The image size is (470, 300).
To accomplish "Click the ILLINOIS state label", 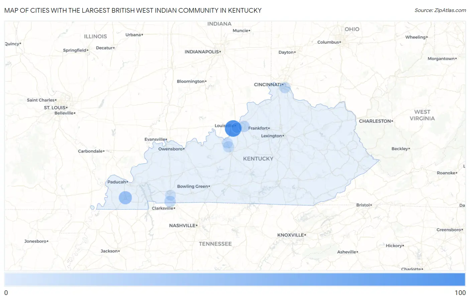I will point(95,36).
